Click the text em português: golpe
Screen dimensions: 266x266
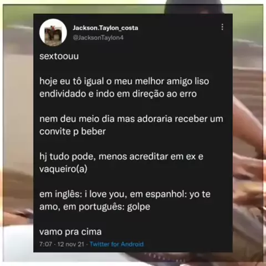tap(106, 207)
